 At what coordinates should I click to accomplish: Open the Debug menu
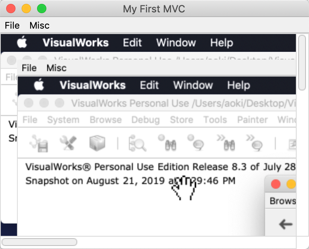click(146, 120)
